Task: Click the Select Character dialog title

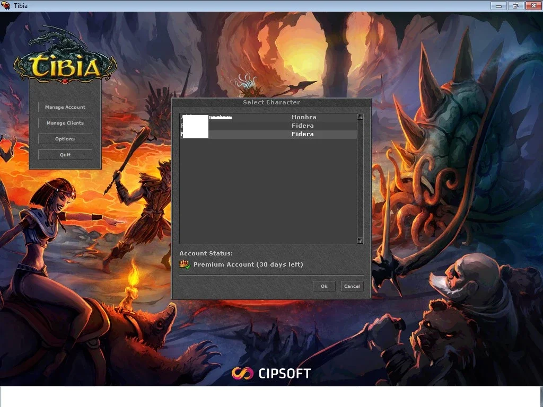Action: (271, 102)
